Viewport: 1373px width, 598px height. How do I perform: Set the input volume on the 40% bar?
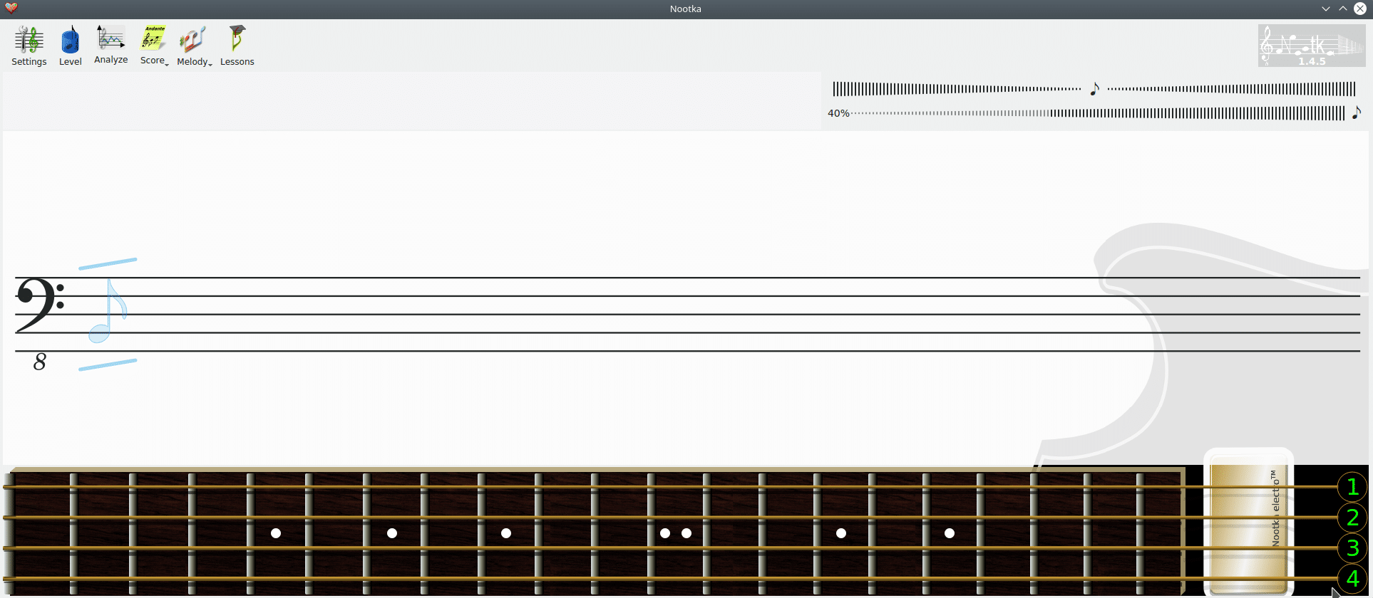1098,113
